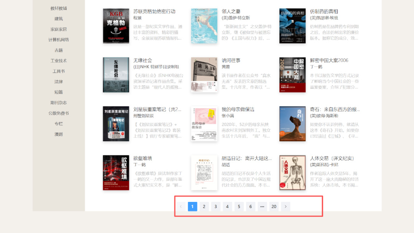Open the 奇石 book cover
The image size is (414, 233).
[292, 124]
